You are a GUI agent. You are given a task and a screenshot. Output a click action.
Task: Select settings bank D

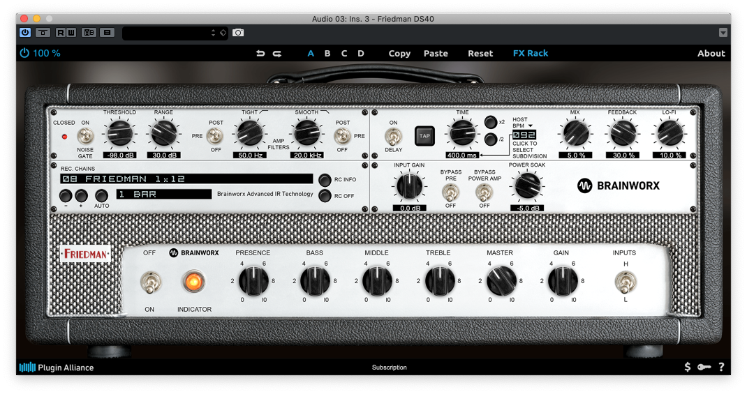pos(361,53)
